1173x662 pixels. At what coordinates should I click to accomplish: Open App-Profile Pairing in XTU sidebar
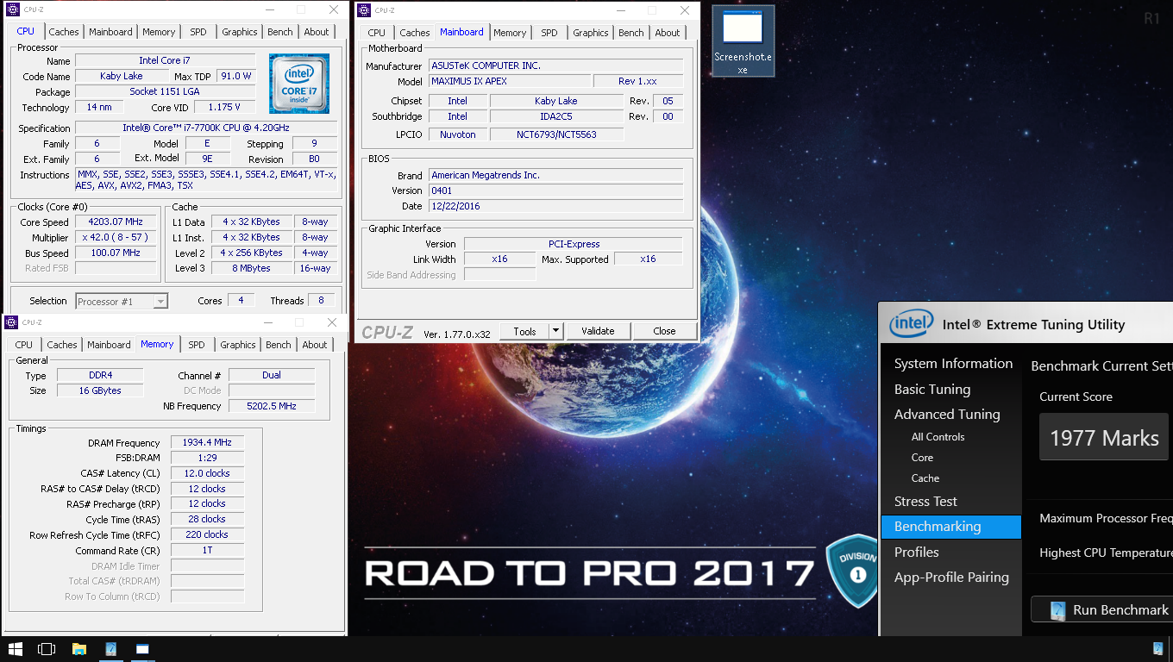(951, 578)
